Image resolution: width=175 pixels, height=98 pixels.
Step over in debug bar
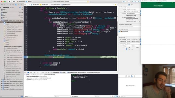point(34,72)
